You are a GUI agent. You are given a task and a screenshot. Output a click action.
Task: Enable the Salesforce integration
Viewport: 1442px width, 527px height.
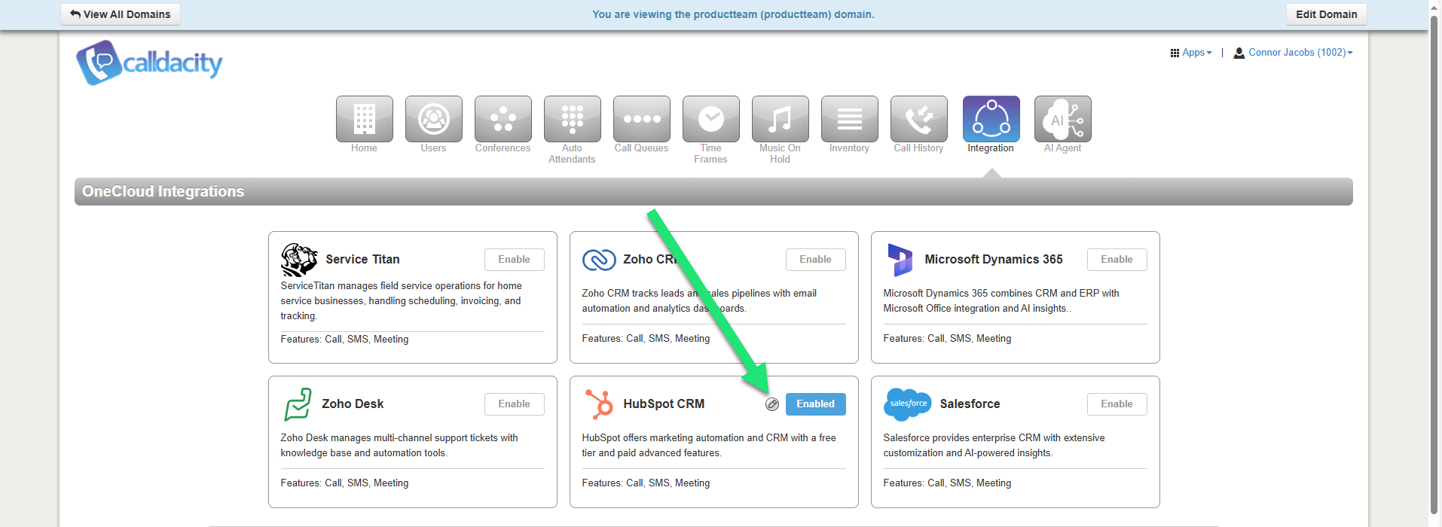(x=1116, y=404)
